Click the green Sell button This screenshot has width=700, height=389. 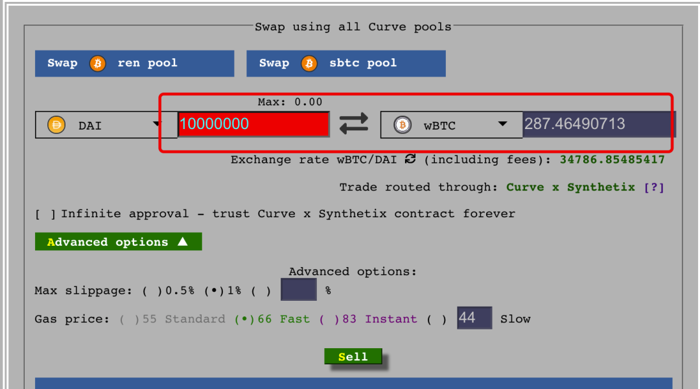[x=353, y=357]
